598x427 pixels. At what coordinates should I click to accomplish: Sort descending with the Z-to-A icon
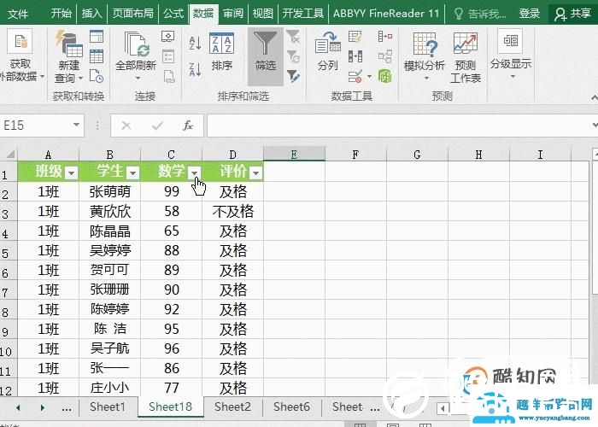click(x=195, y=70)
